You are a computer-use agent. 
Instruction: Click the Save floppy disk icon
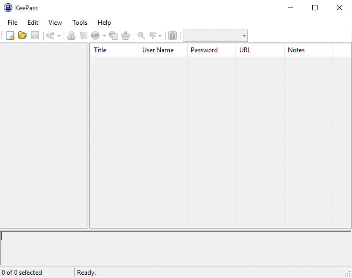pos(35,36)
